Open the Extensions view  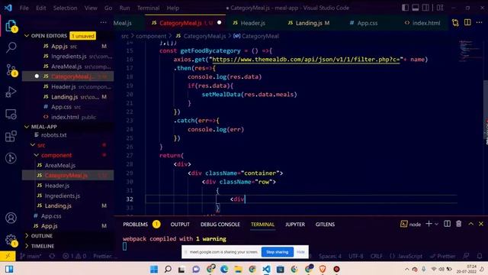pyautogui.click(x=11, y=136)
